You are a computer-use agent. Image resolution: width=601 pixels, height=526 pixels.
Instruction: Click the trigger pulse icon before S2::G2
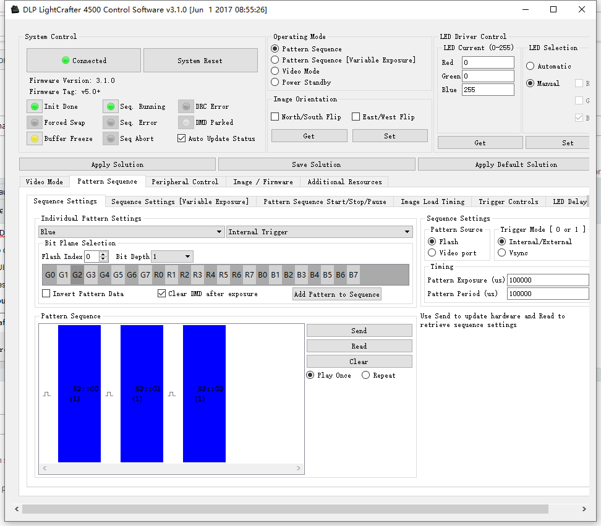pos(172,394)
